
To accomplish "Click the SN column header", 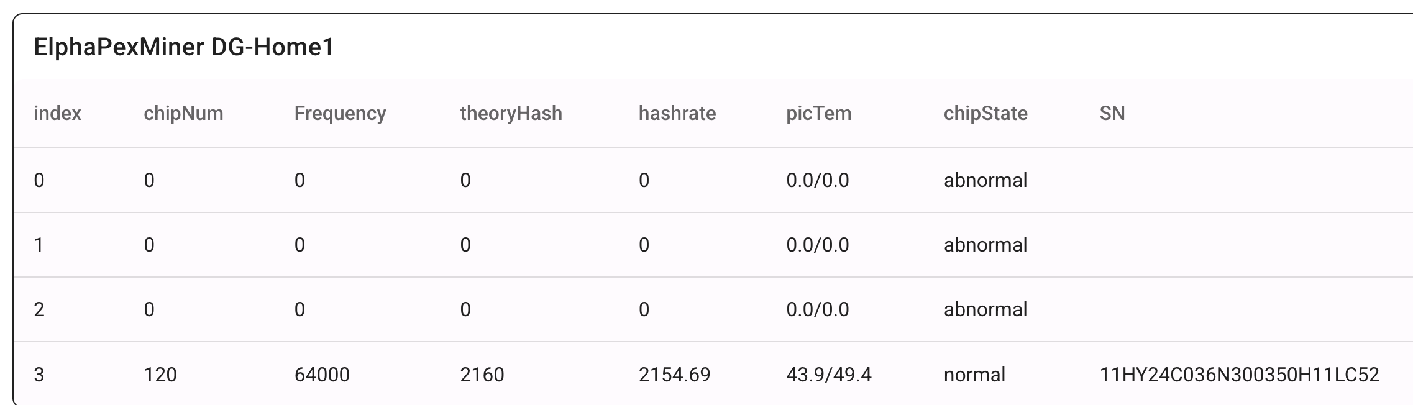I will (x=1112, y=113).
